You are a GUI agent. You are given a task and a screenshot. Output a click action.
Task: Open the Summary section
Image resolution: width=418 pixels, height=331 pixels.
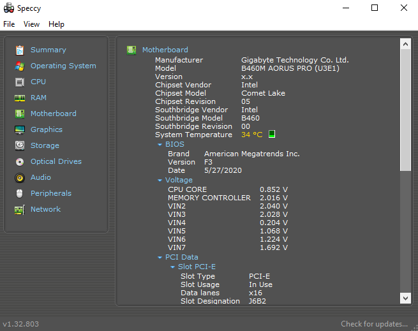pos(49,50)
